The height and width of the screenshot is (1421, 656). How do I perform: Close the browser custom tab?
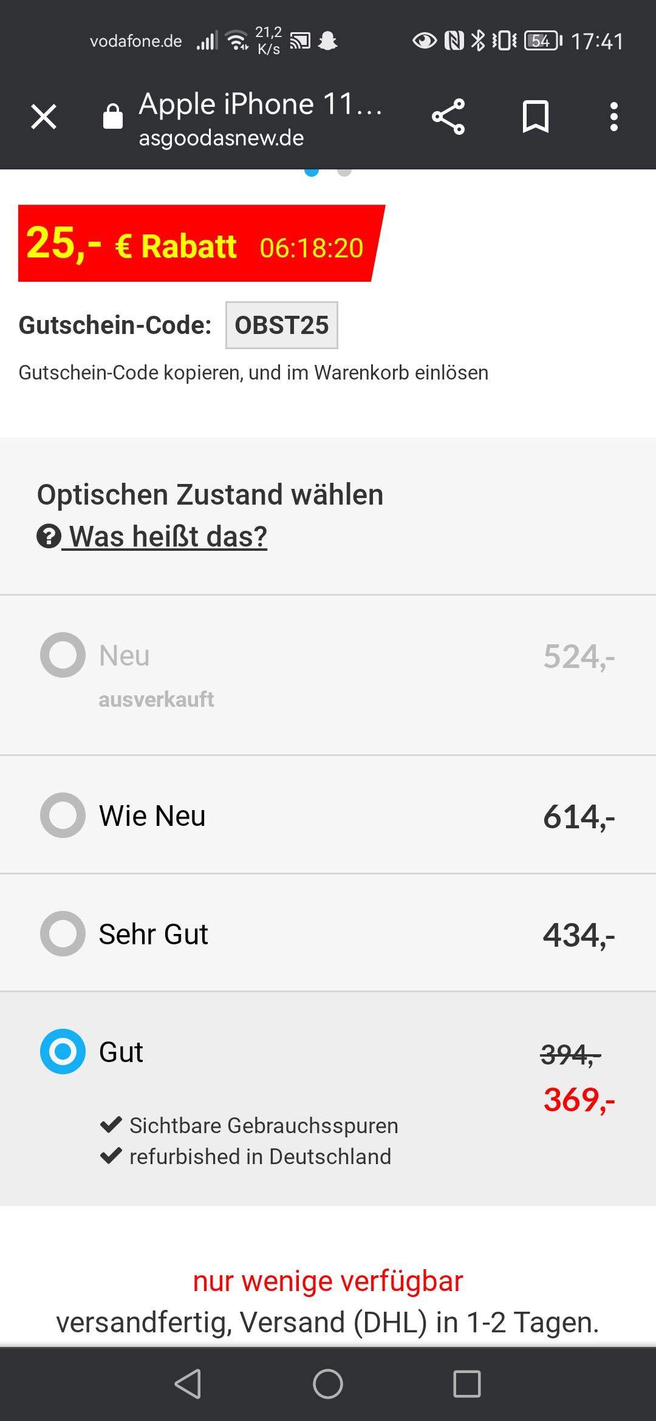(44, 117)
